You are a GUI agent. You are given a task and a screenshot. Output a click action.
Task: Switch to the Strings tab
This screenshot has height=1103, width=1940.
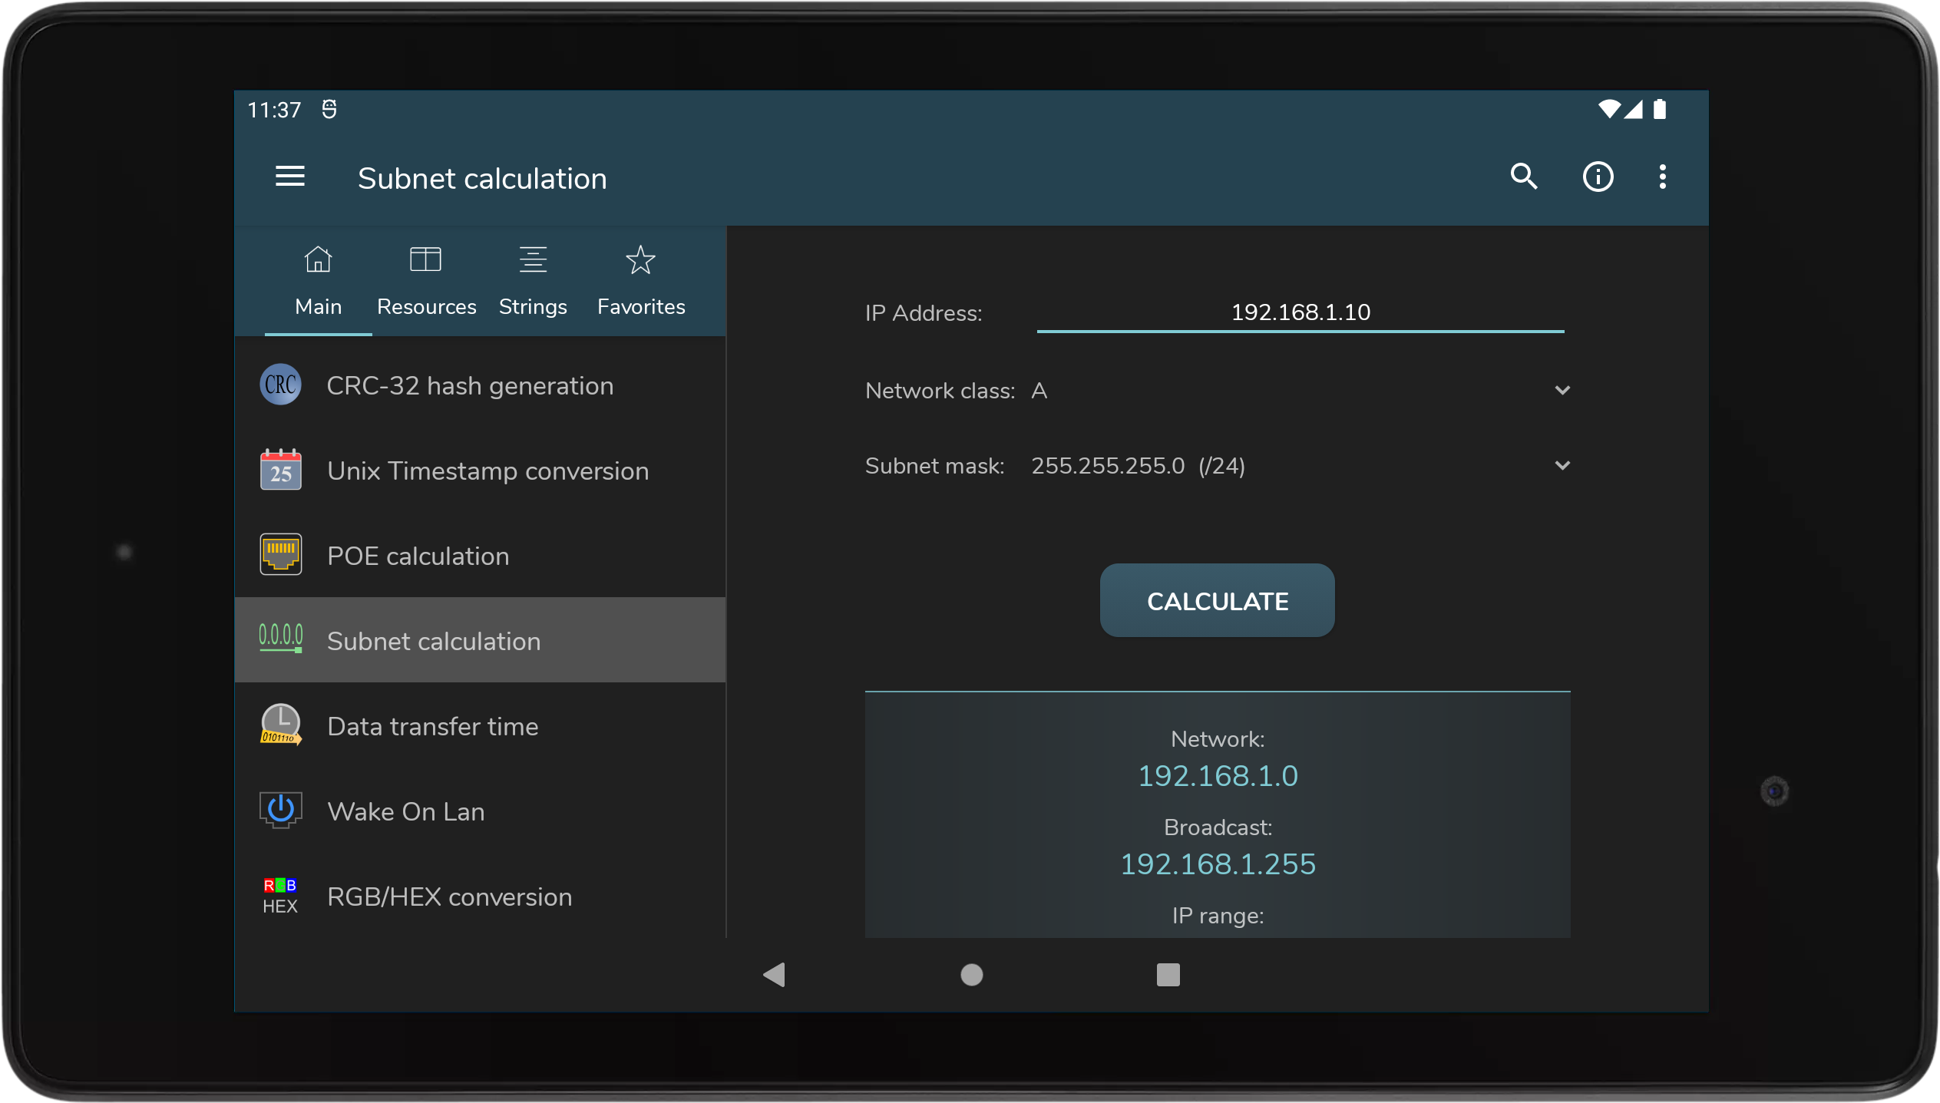[533, 282]
